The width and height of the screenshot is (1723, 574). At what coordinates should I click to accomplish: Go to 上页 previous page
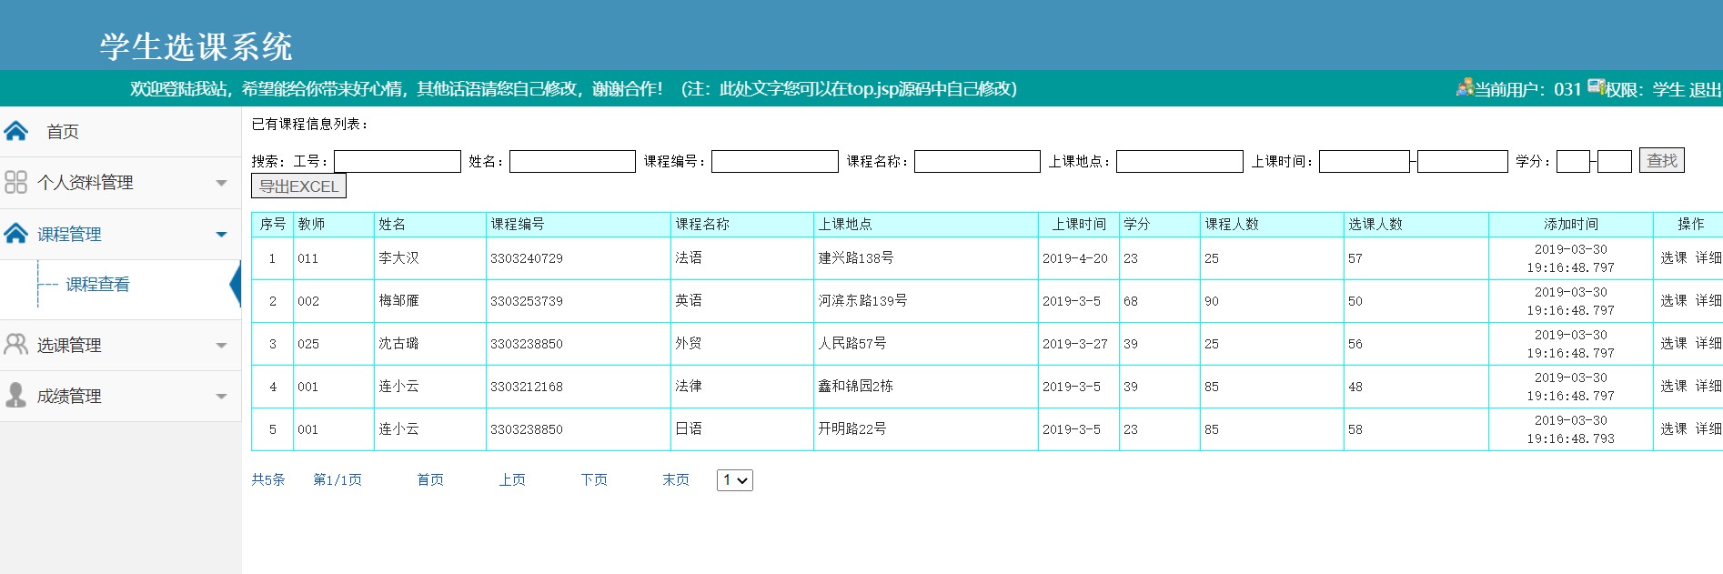point(512,479)
